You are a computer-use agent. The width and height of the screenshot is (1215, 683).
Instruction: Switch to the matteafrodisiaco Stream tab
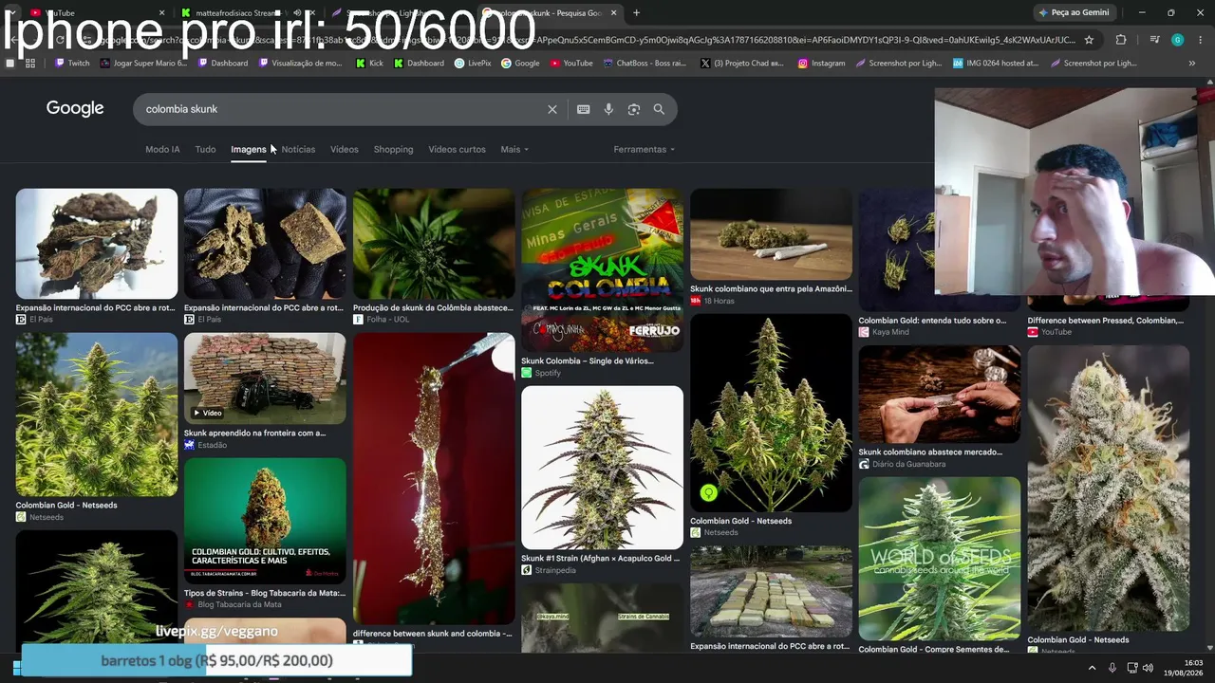pos(249,13)
